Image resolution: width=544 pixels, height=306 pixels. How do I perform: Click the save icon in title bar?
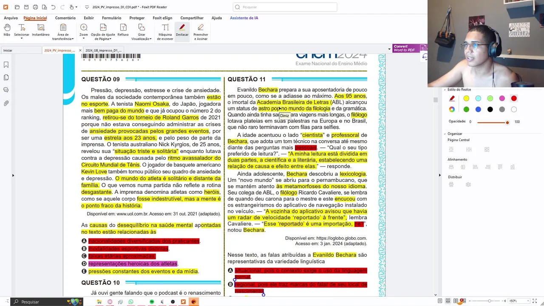(x=26, y=7)
